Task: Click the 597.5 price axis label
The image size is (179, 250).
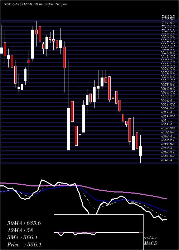Action: coord(167,112)
